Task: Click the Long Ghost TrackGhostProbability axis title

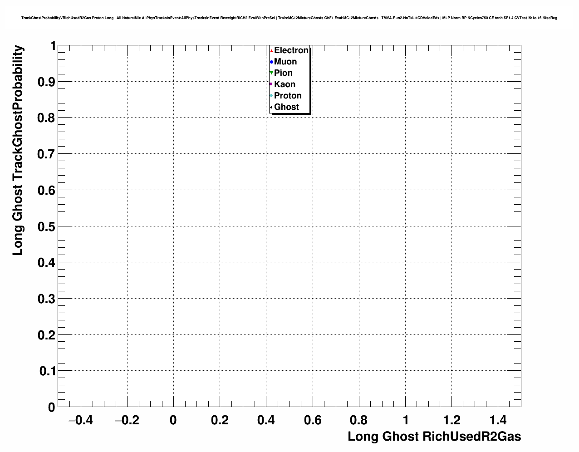Action: [17, 150]
